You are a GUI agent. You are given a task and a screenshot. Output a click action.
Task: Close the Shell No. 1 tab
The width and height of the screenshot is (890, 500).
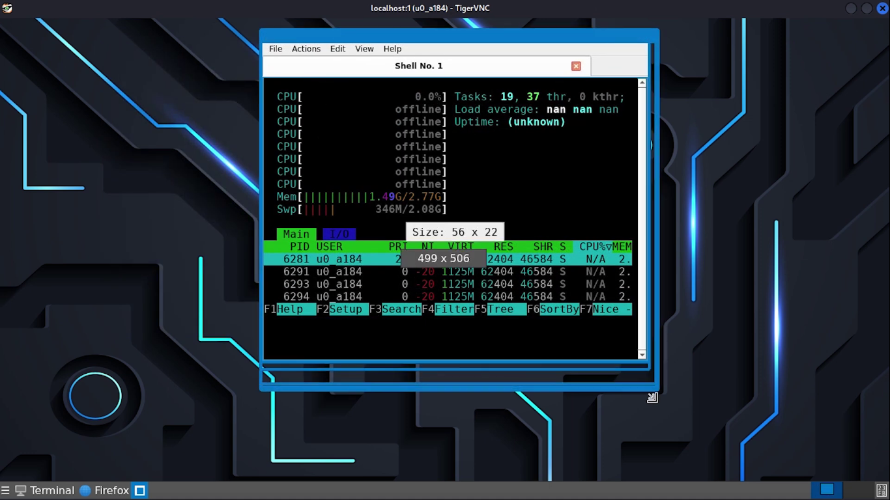point(576,66)
